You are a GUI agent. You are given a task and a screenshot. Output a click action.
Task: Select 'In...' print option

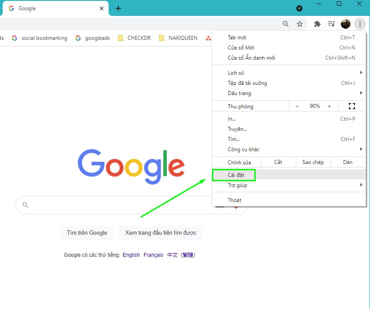(x=289, y=119)
